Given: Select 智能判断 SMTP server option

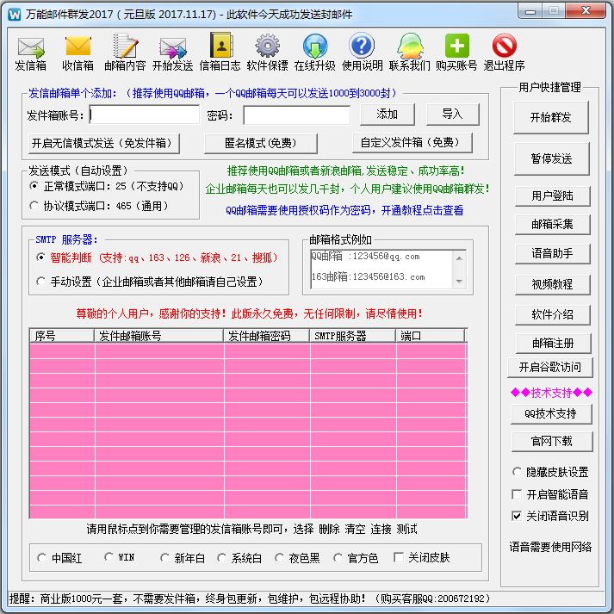Looking at the screenshot, I should pyautogui.click(x=40, y=257).
